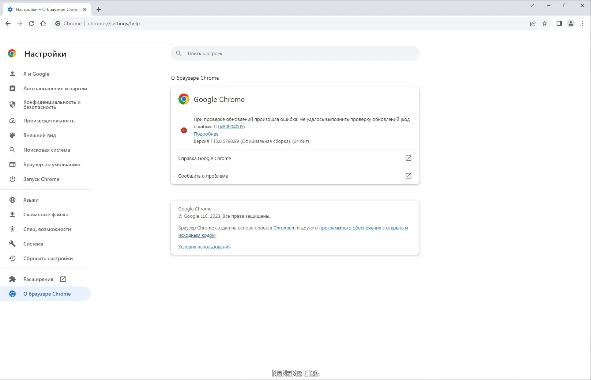The image size is (591, 380).
Task: Click the shield icon for Конфиденциальность
Action: (12, 104)
